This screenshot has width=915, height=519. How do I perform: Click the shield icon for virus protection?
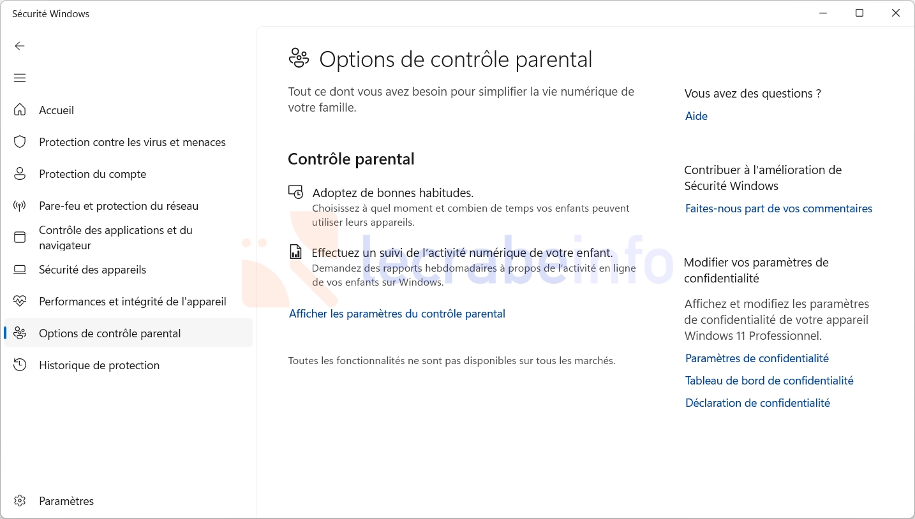[20, 142]
